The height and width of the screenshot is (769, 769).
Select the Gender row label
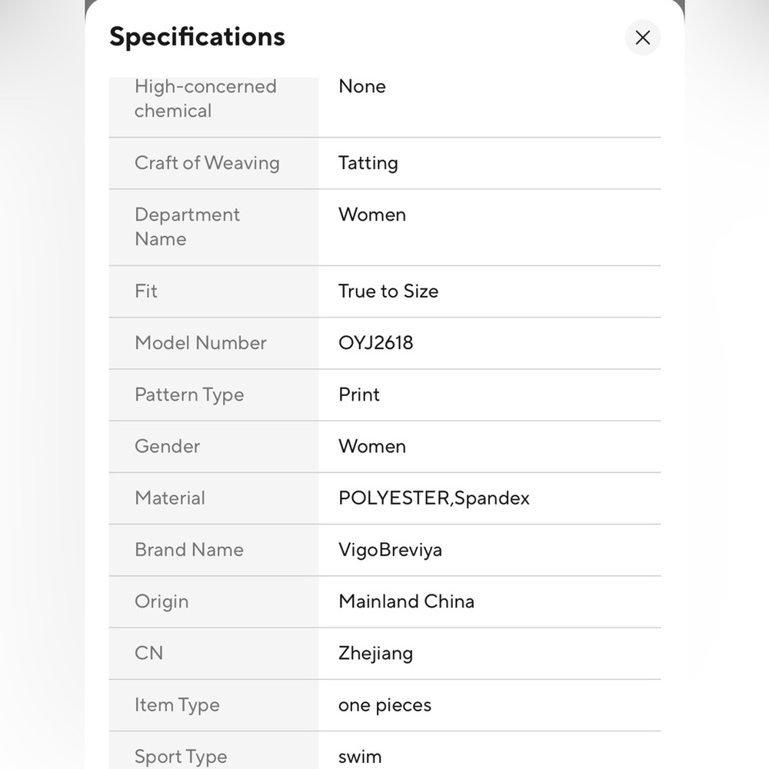click(167, 446)
